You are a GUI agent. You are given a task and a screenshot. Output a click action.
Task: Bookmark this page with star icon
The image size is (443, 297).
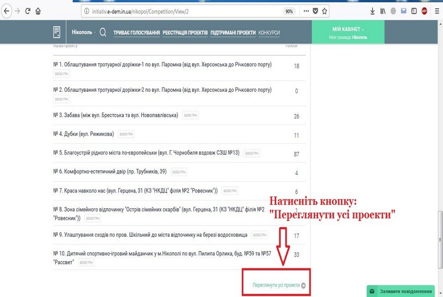pos(324,11)
